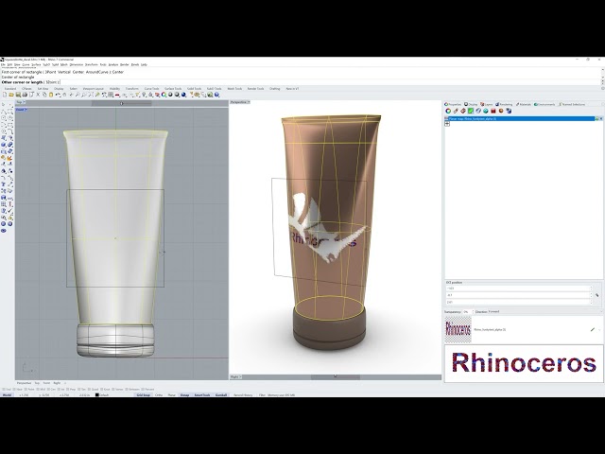
Task: Click the Four Viewports layout icon
Action: point(111,95)
